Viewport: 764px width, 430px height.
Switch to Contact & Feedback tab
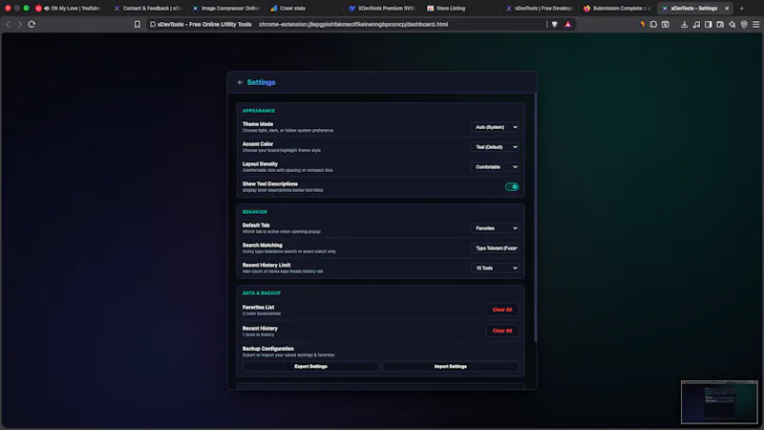click(148, 9)
